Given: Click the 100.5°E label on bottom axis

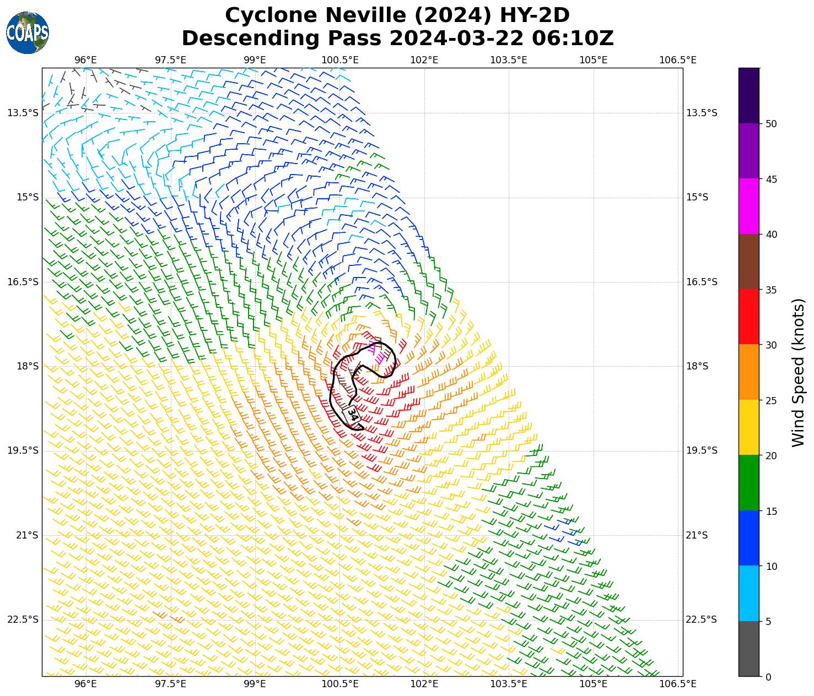Looking at the screenshot, I should [x=340, y=684].
